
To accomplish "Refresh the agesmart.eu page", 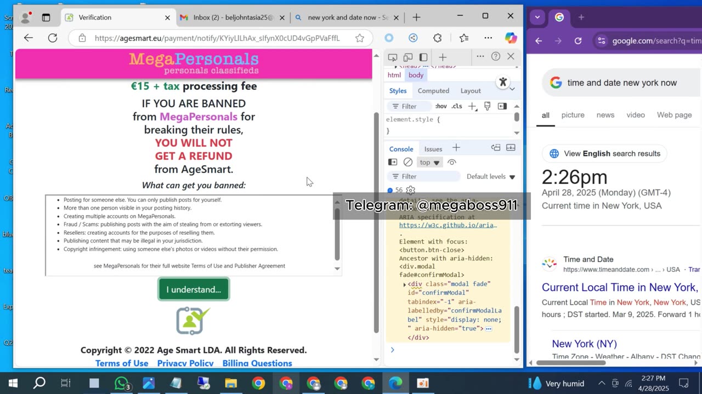I will point(53,38).
